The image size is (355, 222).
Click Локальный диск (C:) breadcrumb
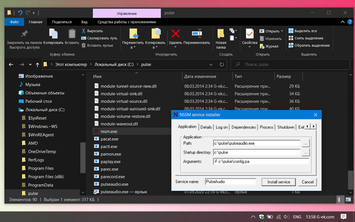(114, 64)
